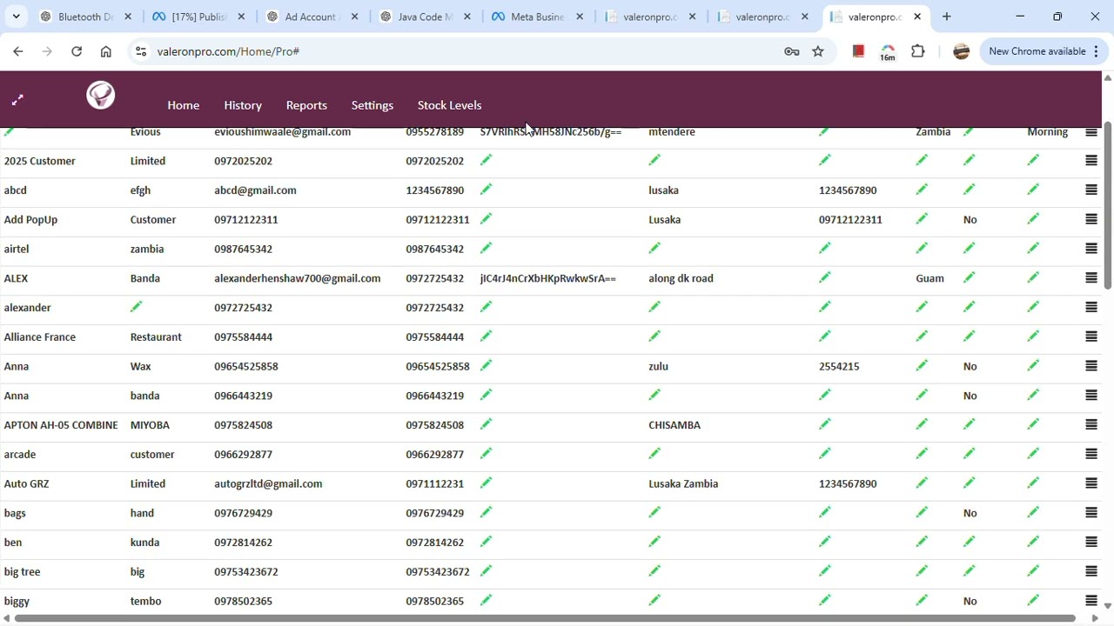Edit last name pencil in alexander row
Screen dimensions: 1114x626
pyautogui.click(x=136, y=307)
